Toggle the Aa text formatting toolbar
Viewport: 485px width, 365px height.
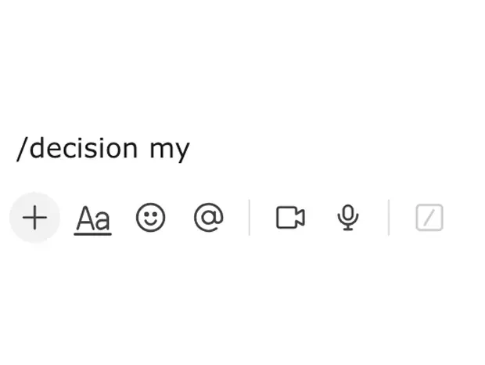[x=93, y=219]
